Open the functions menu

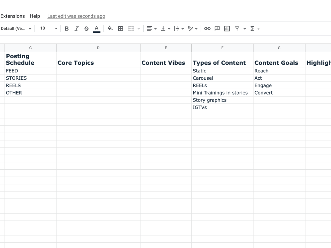point(253,28)
